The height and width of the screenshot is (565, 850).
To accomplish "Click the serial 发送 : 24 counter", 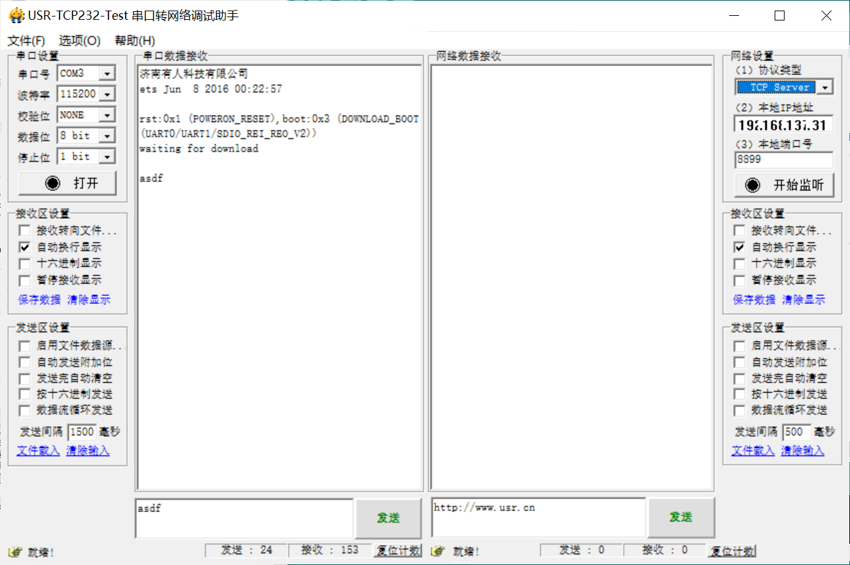I will tap(247, 550).
